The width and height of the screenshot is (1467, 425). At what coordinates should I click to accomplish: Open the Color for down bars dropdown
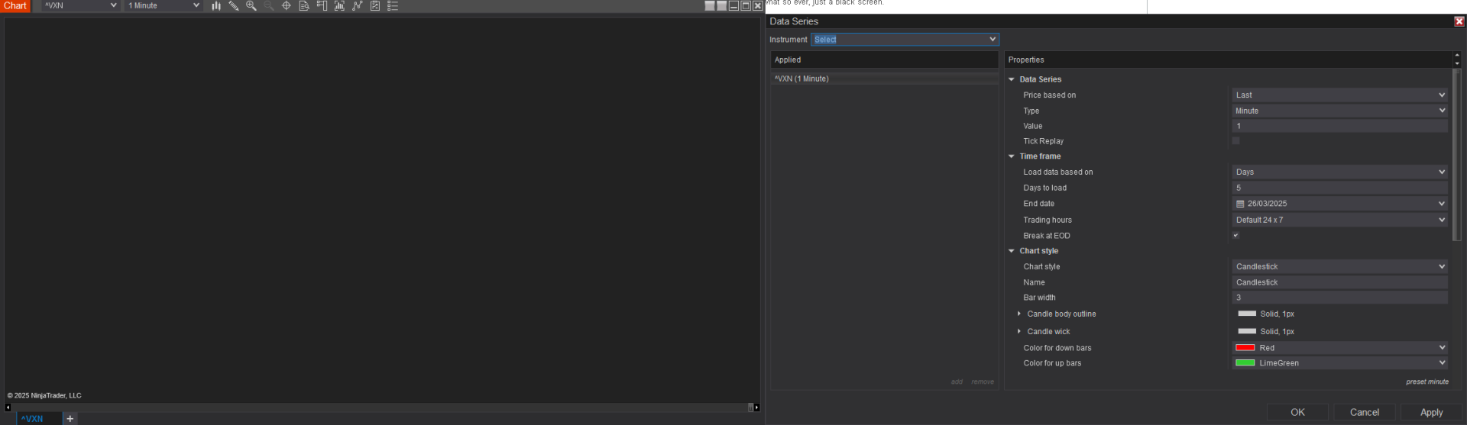tap(1339, 347)
